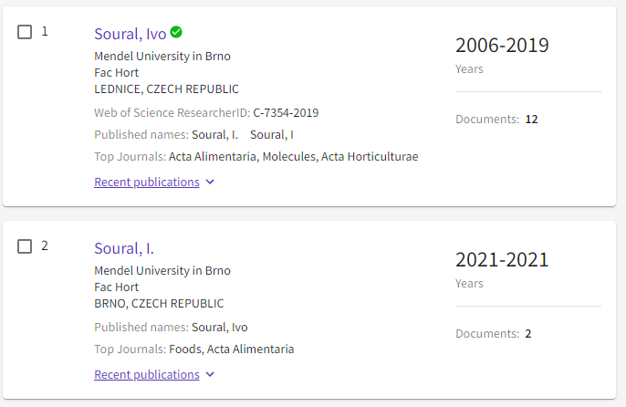Viewport: 626px width, 407px height.
Task: Select the checkbox beside result 2
Action: coord(25,246)
